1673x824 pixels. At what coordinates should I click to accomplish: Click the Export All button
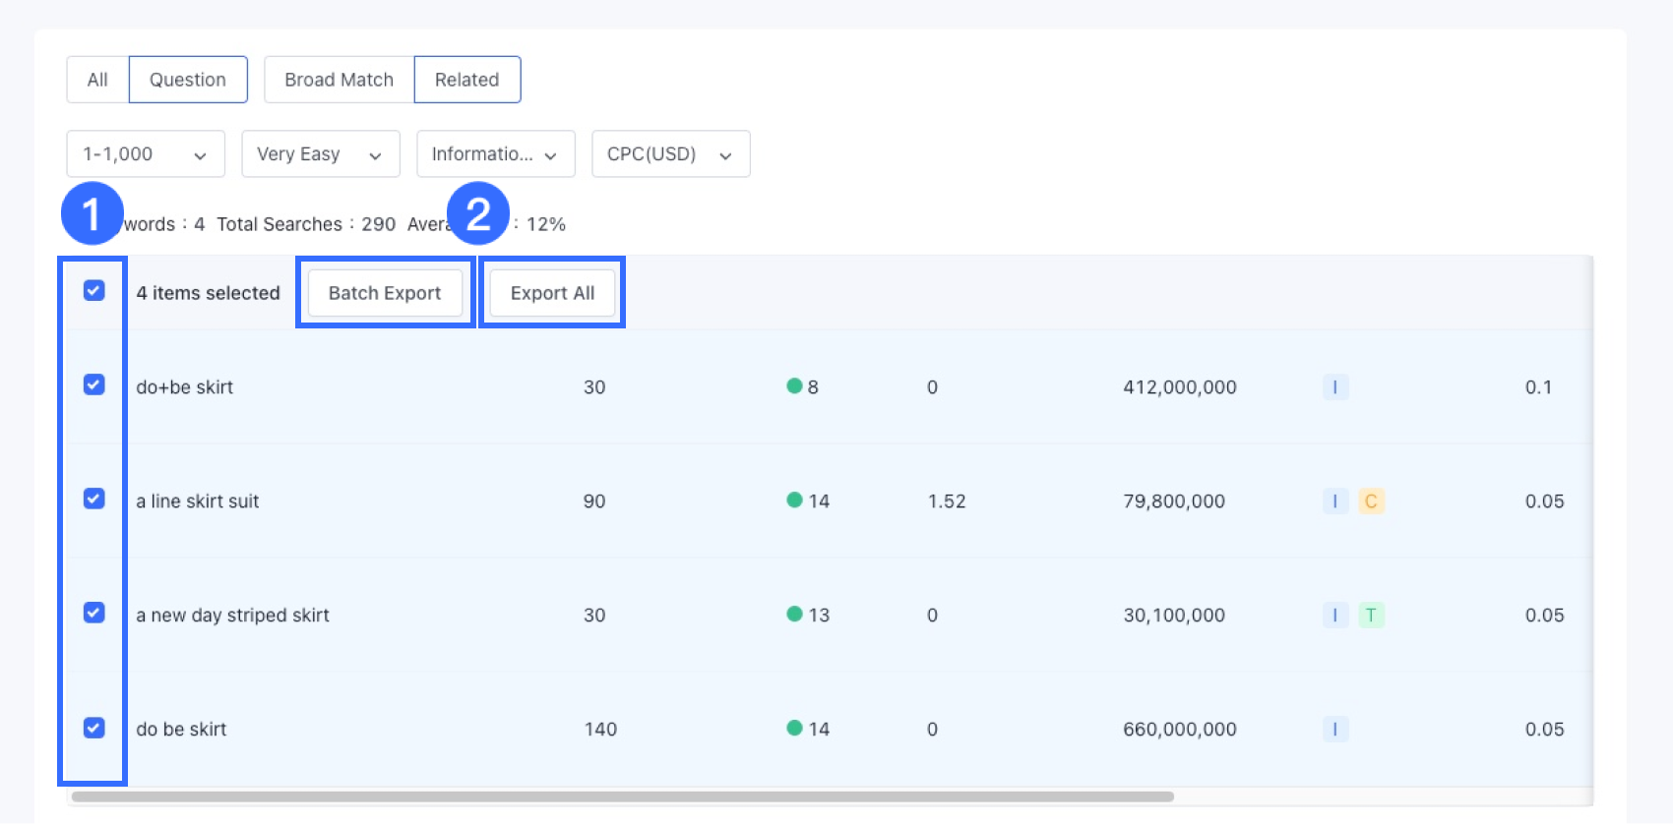point(552,293)
